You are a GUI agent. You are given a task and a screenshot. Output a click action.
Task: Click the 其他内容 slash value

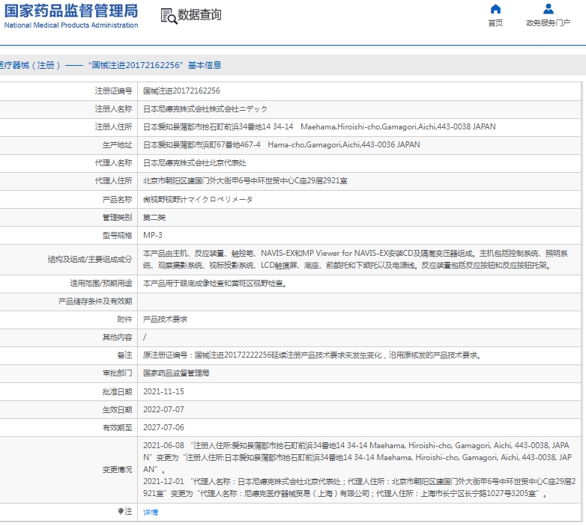click(x=145, y=337)
